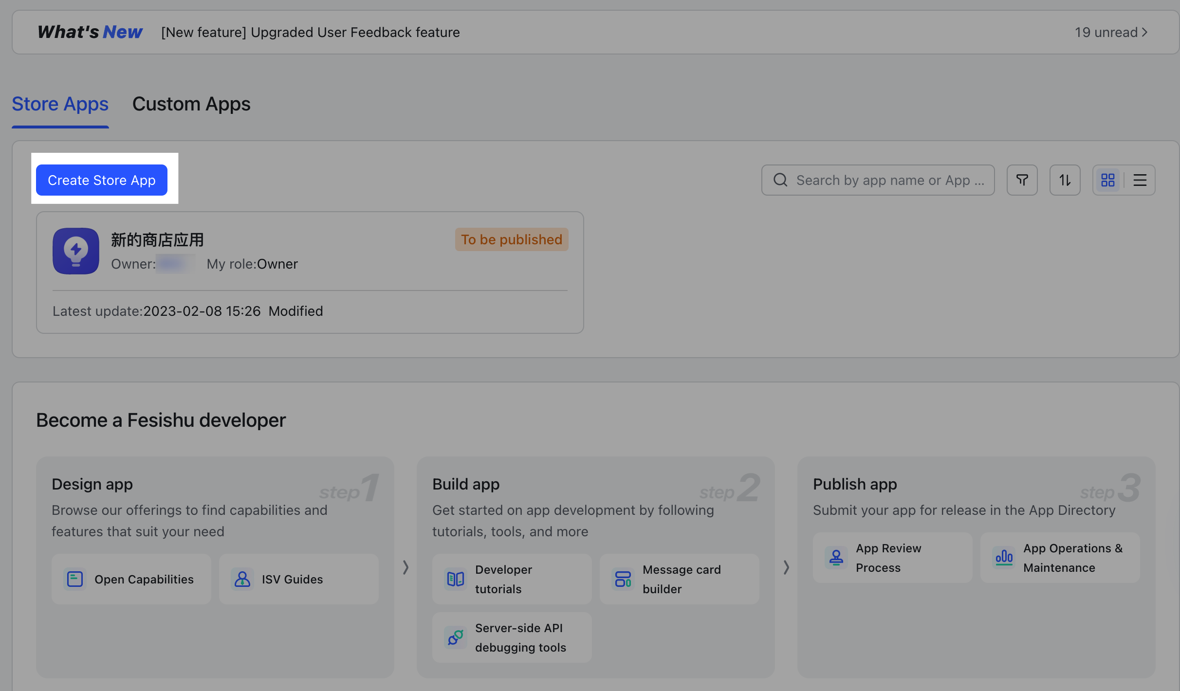Click the app lightbulb icon thumbnail
Viewport: 1180px width, 691px height.
[x=76, y=251]
